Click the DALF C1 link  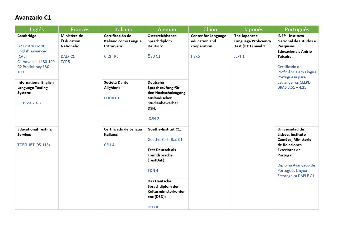68,56
